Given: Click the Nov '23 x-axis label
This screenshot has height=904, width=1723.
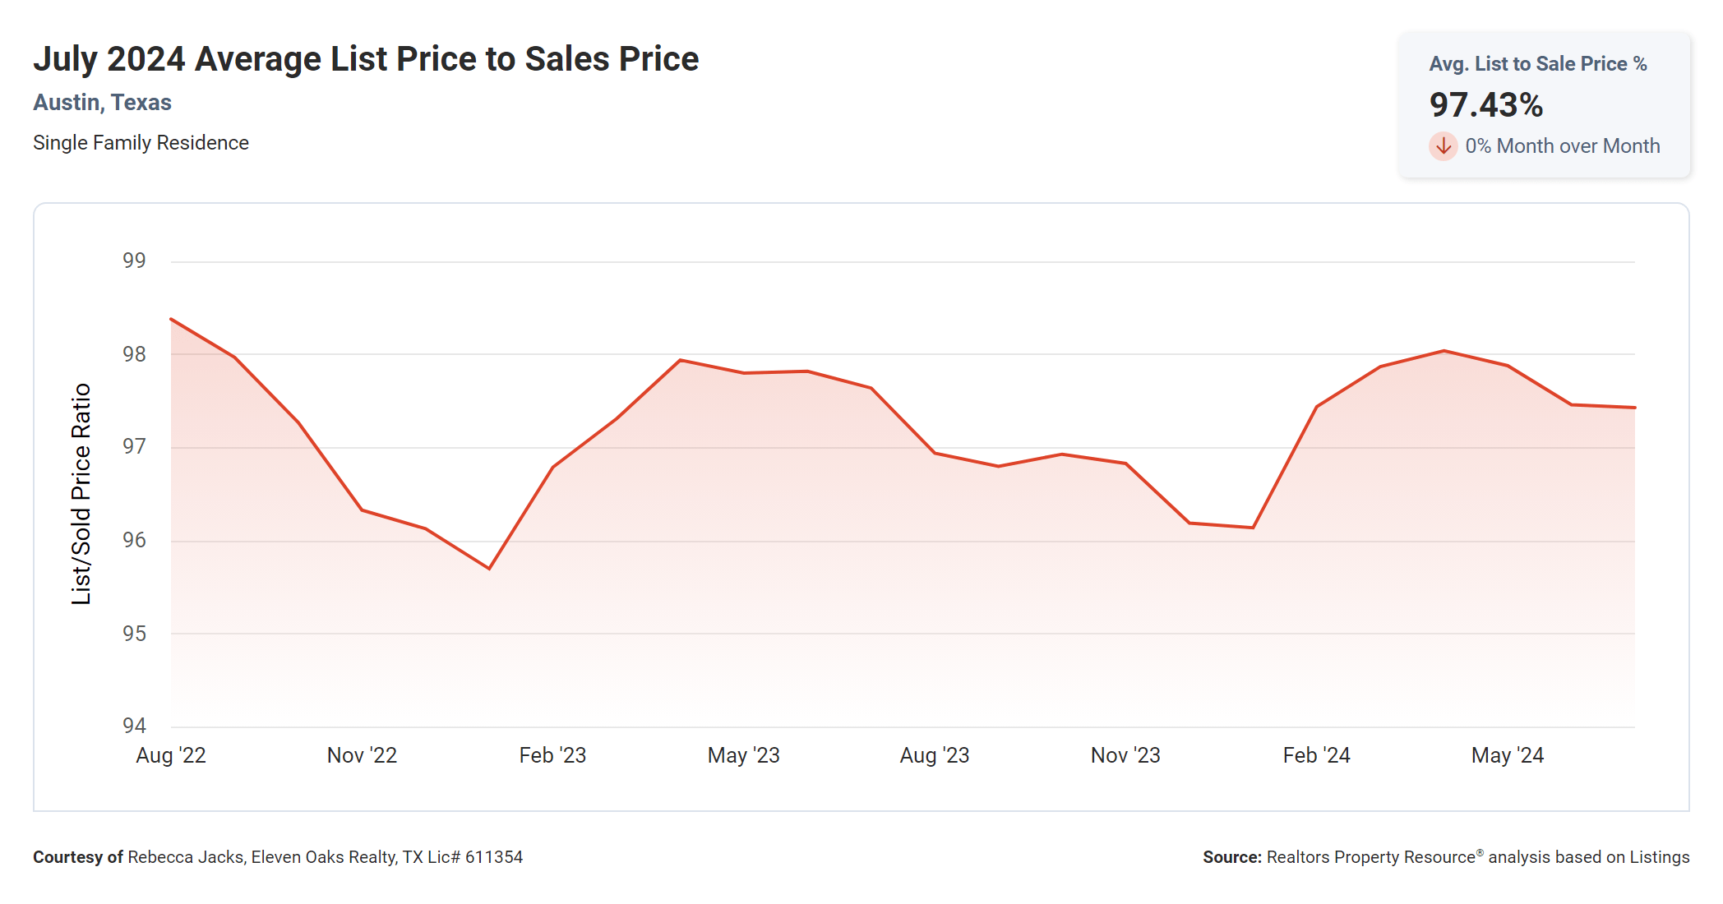Looking at the screenshot, I should point(1125,755).
